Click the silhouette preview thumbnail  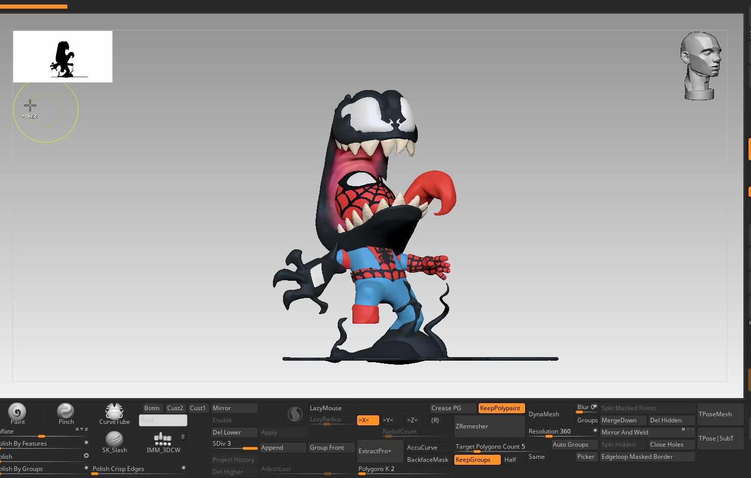(x=63, y=57)
